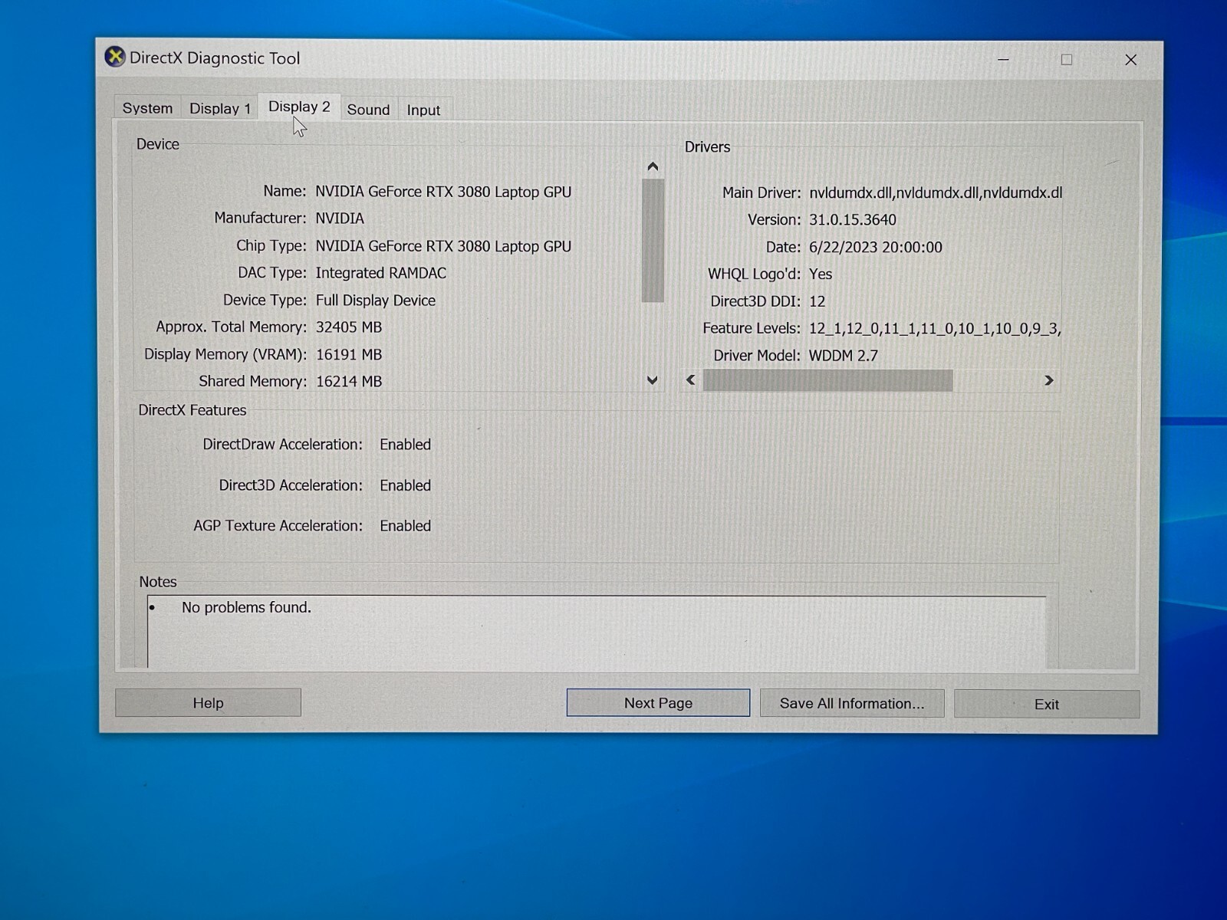Click the Help button
The width and height of the screenshot is (1227, 920).
coord(208,702)
